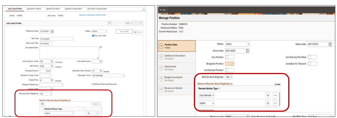337x118 pixels.
Task: Remove Hybrid row in Job Code grid
Action: [97, 113]
